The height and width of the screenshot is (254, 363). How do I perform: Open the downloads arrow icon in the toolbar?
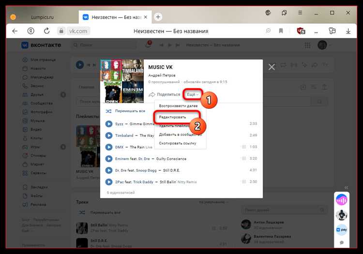(348, 31)
